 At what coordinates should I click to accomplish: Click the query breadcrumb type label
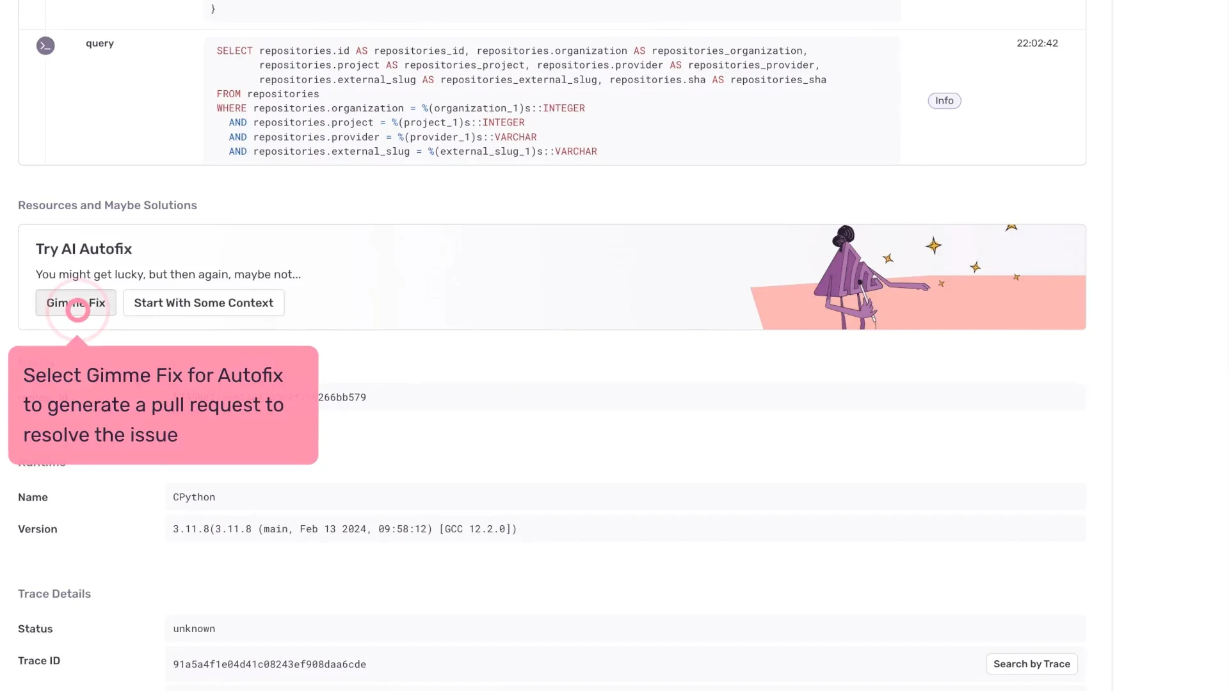tap(100, 43)
